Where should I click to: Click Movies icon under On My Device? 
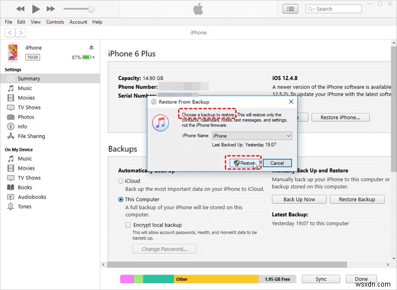pyautogui.click(x=11, y=168)
